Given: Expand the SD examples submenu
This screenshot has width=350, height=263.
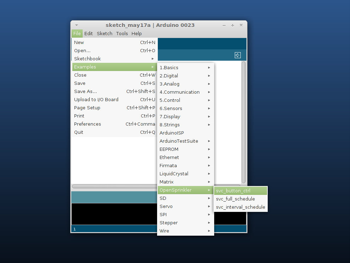Looking at the screenshot, I should (x=185, y=198).
